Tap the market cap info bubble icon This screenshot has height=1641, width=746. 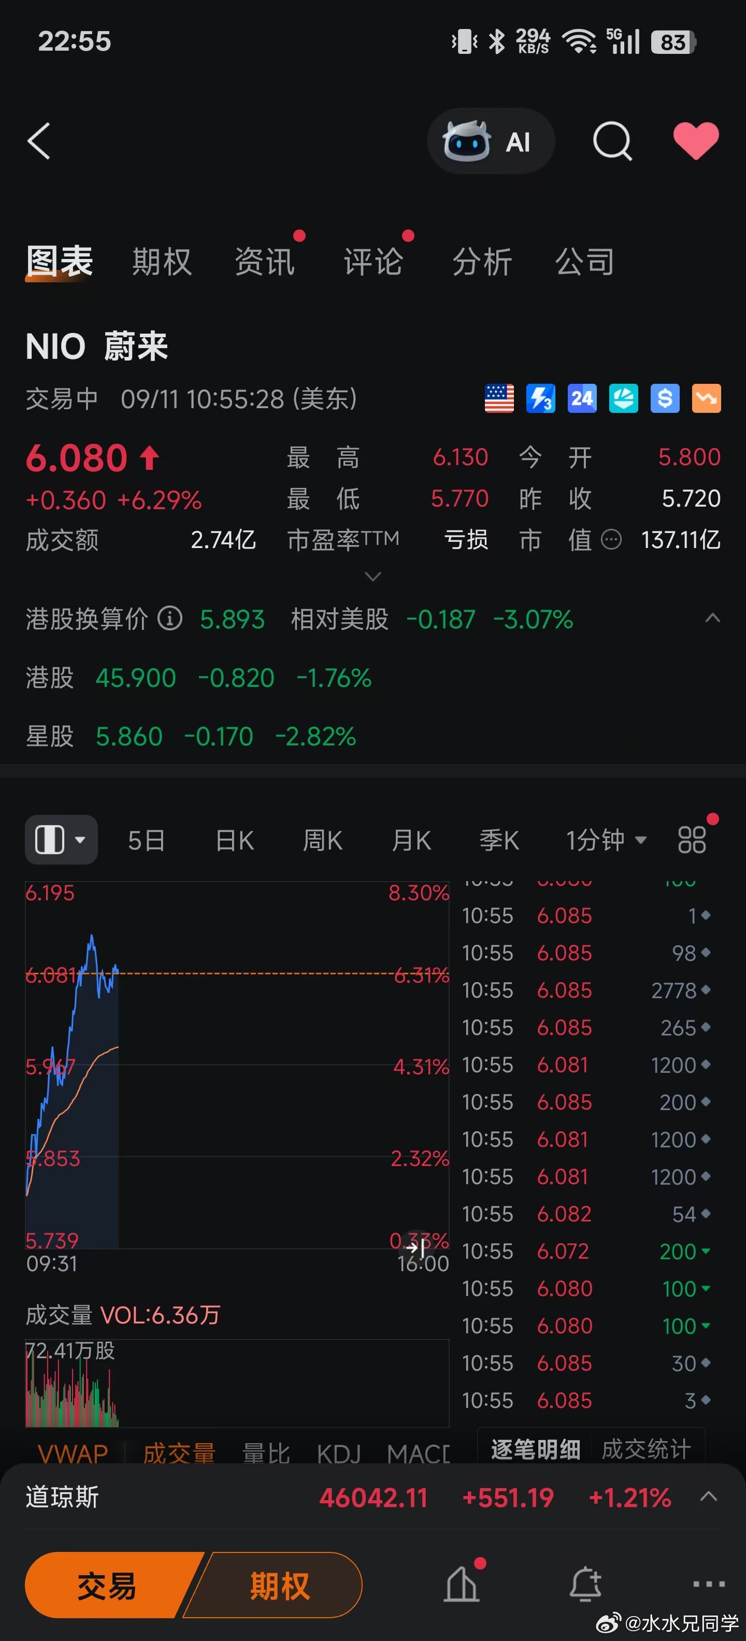click(611, 540)
